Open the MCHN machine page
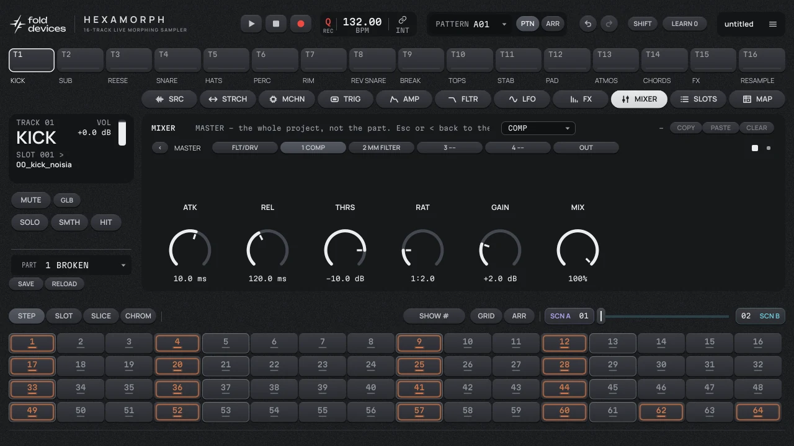The image size is (794, 446). pos(286,99)
